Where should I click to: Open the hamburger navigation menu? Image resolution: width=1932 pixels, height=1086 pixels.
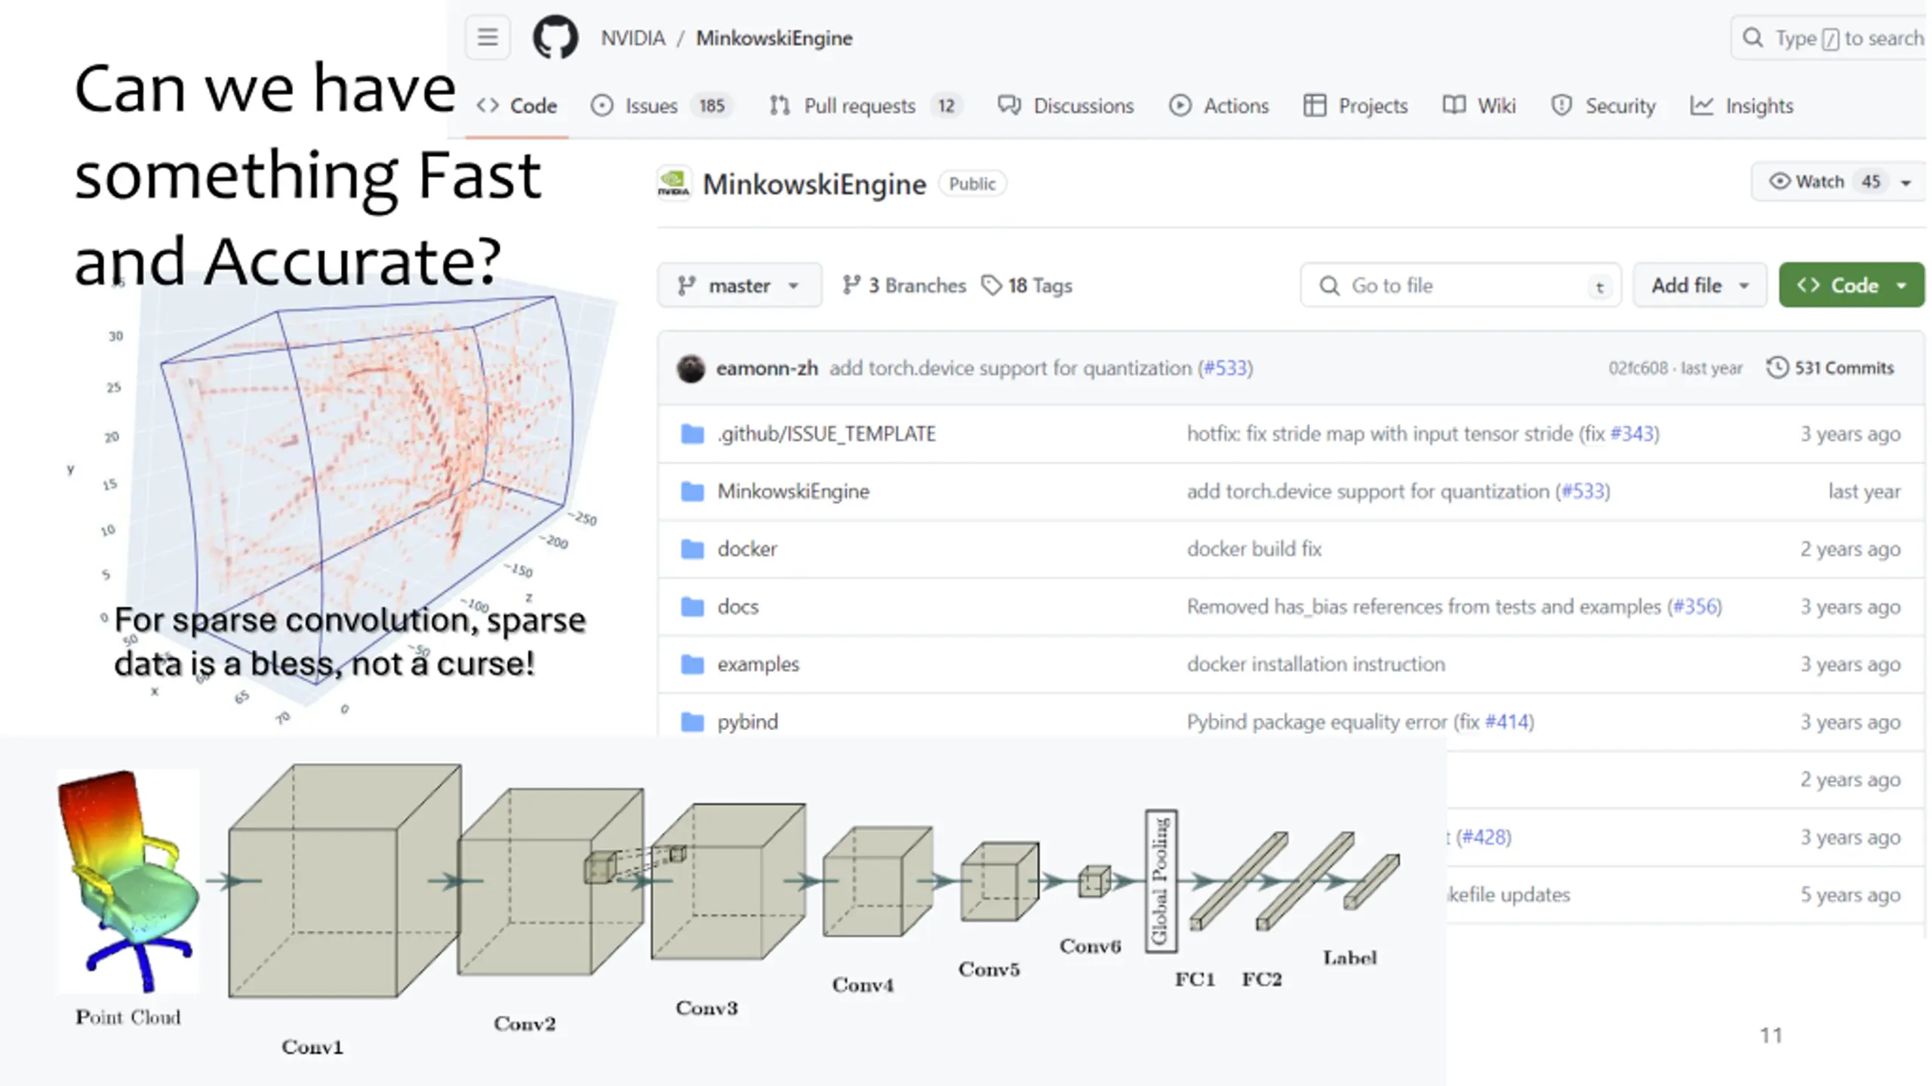click(488, 37)
